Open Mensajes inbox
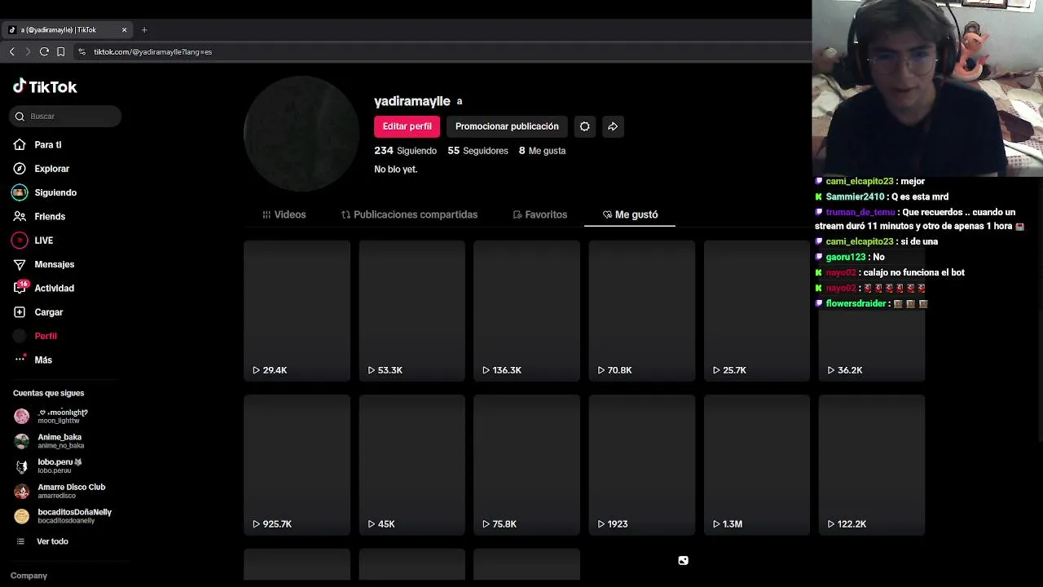This screenshot has height=587, width=1043. [44, 264]
